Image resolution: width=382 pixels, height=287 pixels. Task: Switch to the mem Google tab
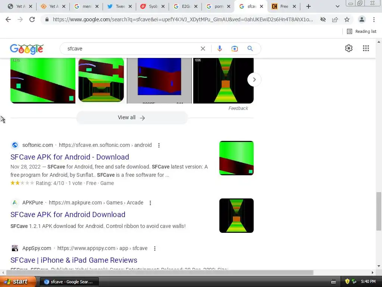coord(83,6)
